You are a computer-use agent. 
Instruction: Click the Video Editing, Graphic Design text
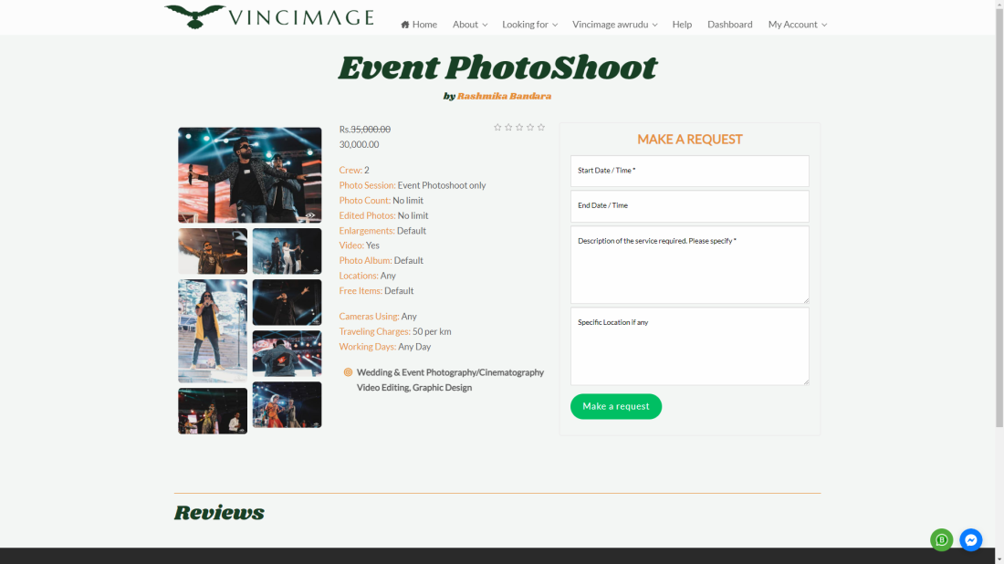(x=414, y=388)
